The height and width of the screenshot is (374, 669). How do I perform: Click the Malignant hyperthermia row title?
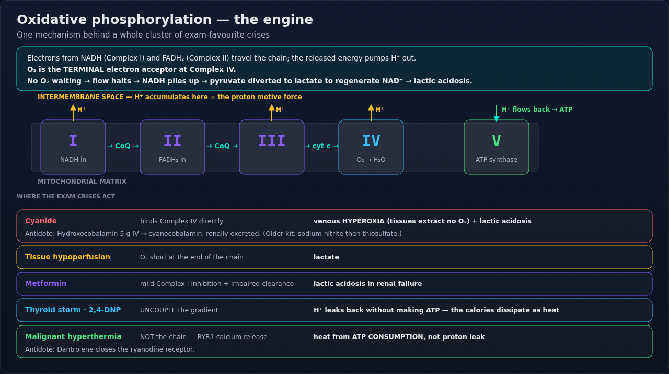tap(73, 336)
